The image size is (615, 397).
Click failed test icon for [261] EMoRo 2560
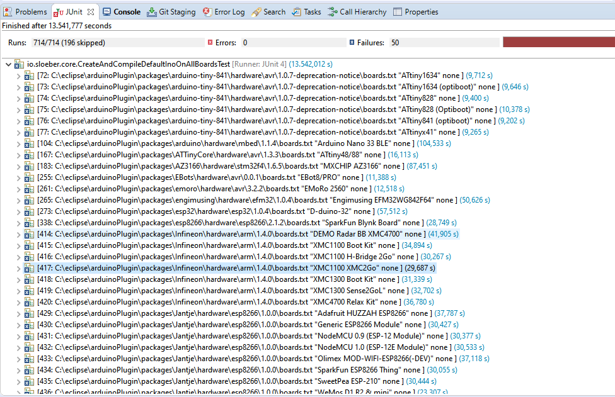pos(30,189)
